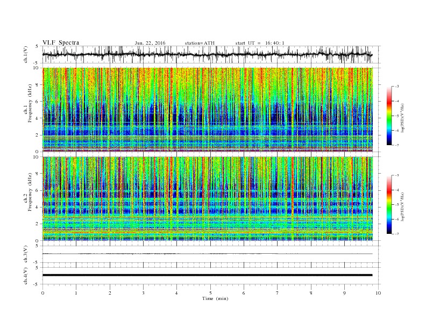Click time-axis tick label "1"
The image size is (426, 329).
point(76,293)
